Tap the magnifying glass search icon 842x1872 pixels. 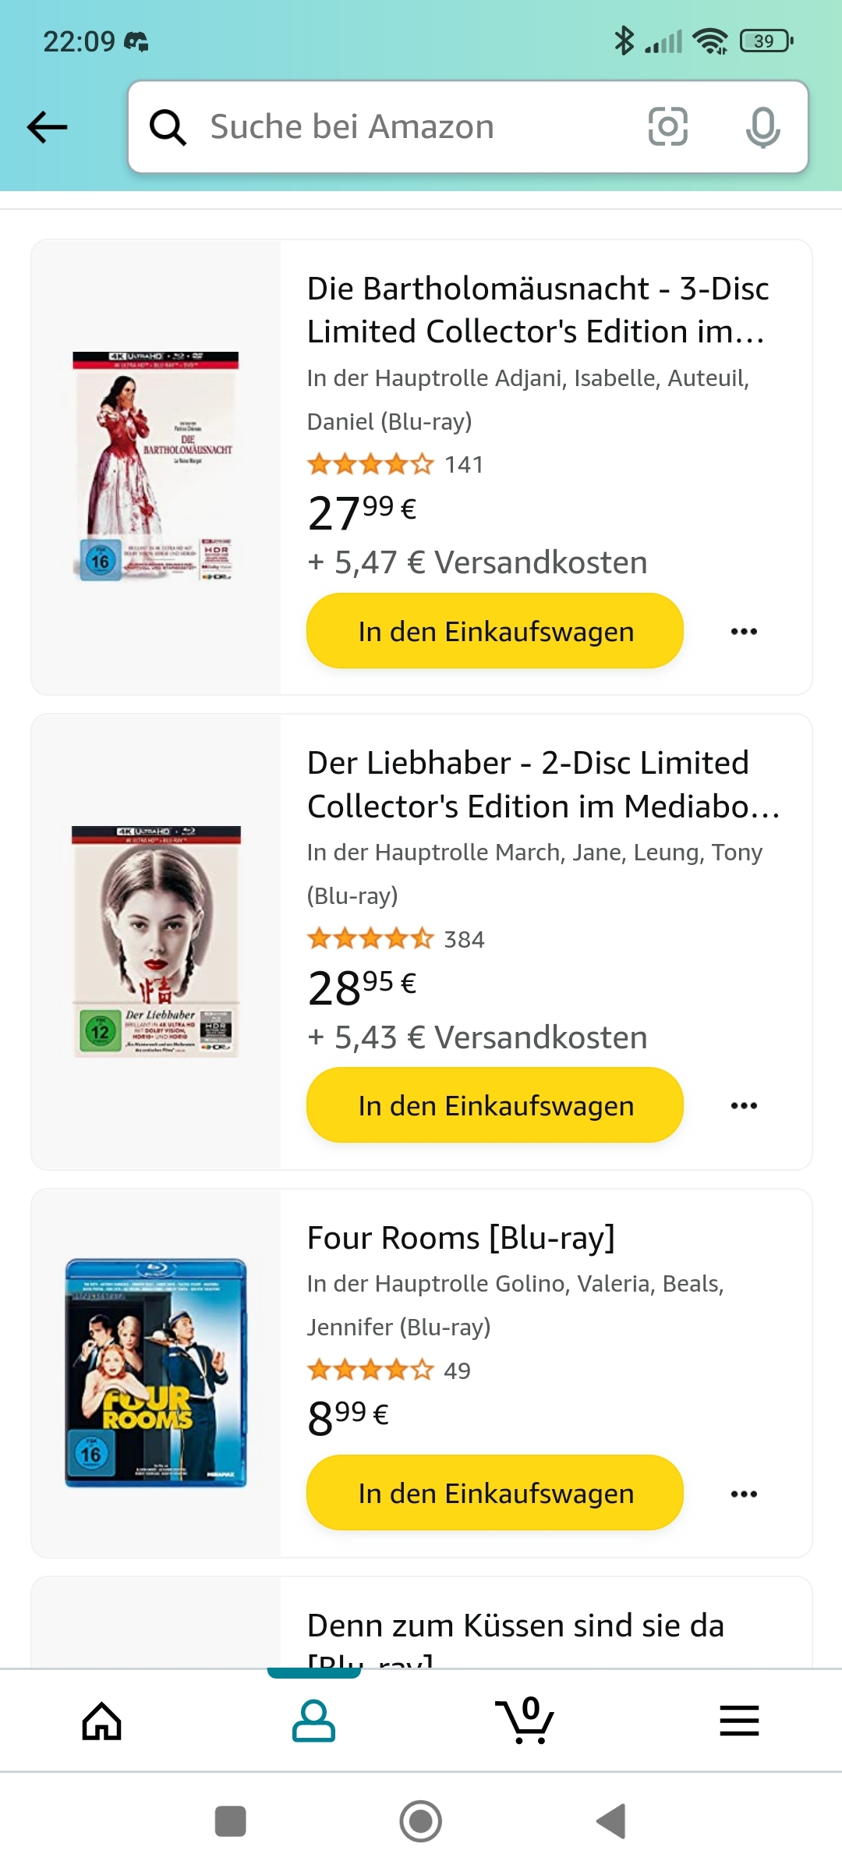168,127
